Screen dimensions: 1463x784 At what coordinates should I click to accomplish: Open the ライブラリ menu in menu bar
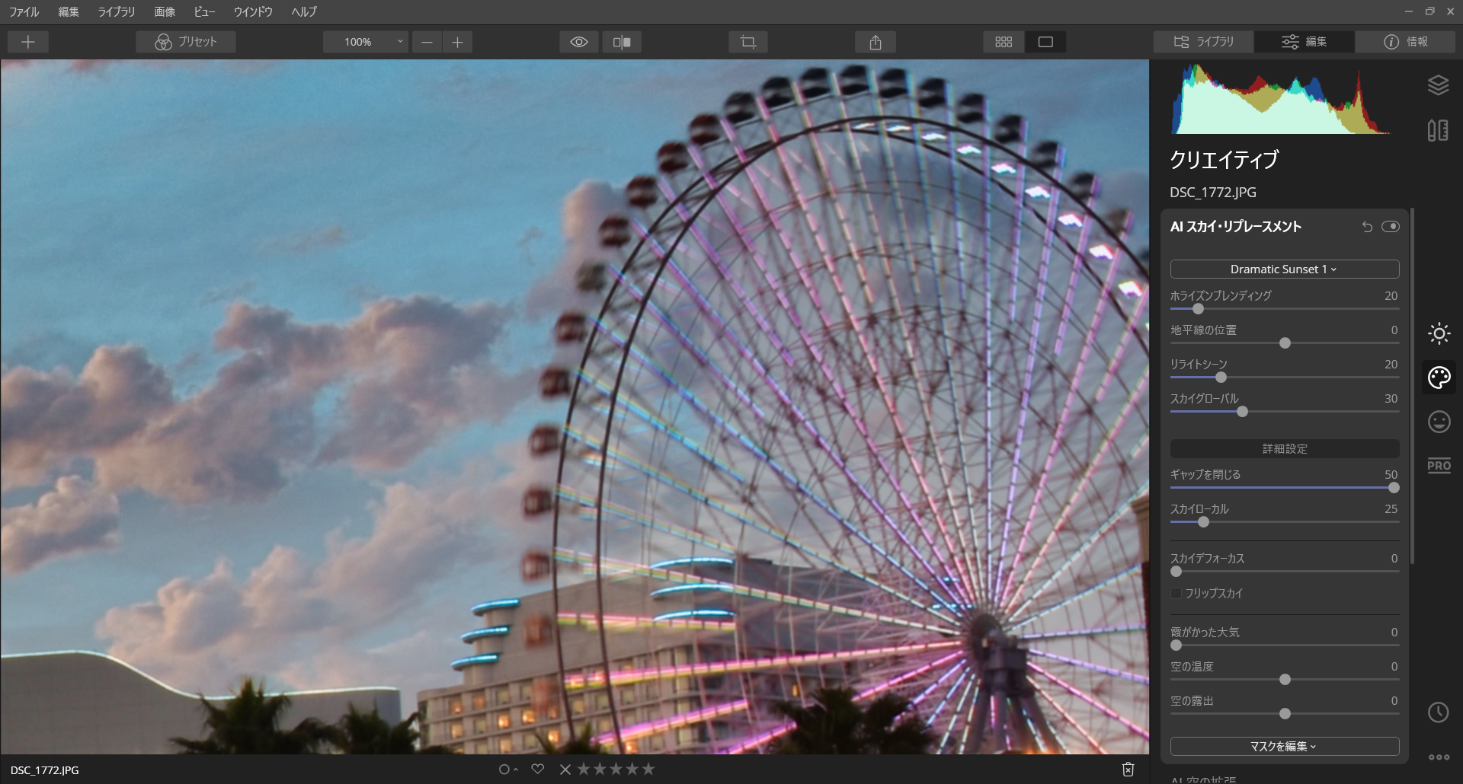(x=117, y=11)
